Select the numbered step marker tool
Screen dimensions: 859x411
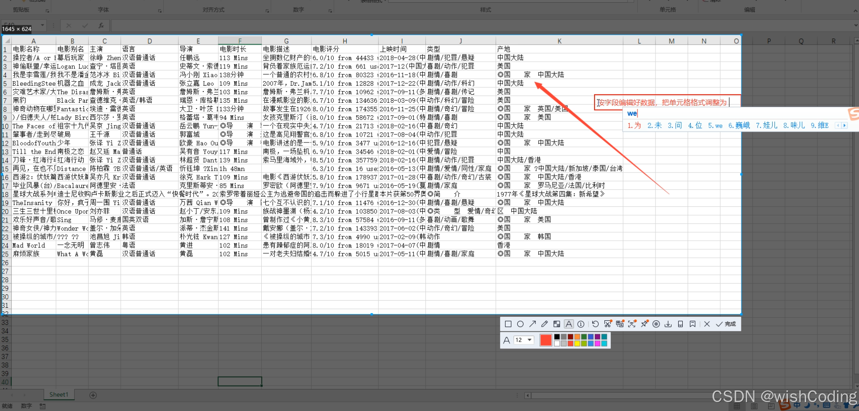pyautogui.click(x=581, y=324)
